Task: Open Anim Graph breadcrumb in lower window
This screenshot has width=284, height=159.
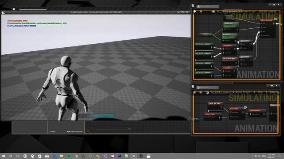Action: pos(243,92)
